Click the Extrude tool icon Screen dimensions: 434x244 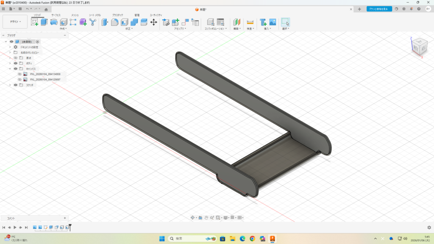click(x=44, y=22)
